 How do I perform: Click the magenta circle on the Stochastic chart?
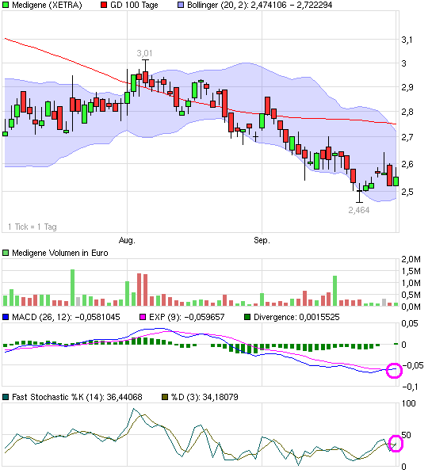click(x=396, y=444)
